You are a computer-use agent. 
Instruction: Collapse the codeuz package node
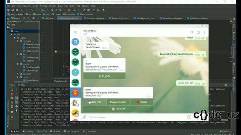[15, 38]
